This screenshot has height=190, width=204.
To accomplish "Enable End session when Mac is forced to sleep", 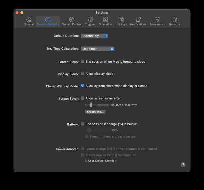I will (x=82, y=61).
